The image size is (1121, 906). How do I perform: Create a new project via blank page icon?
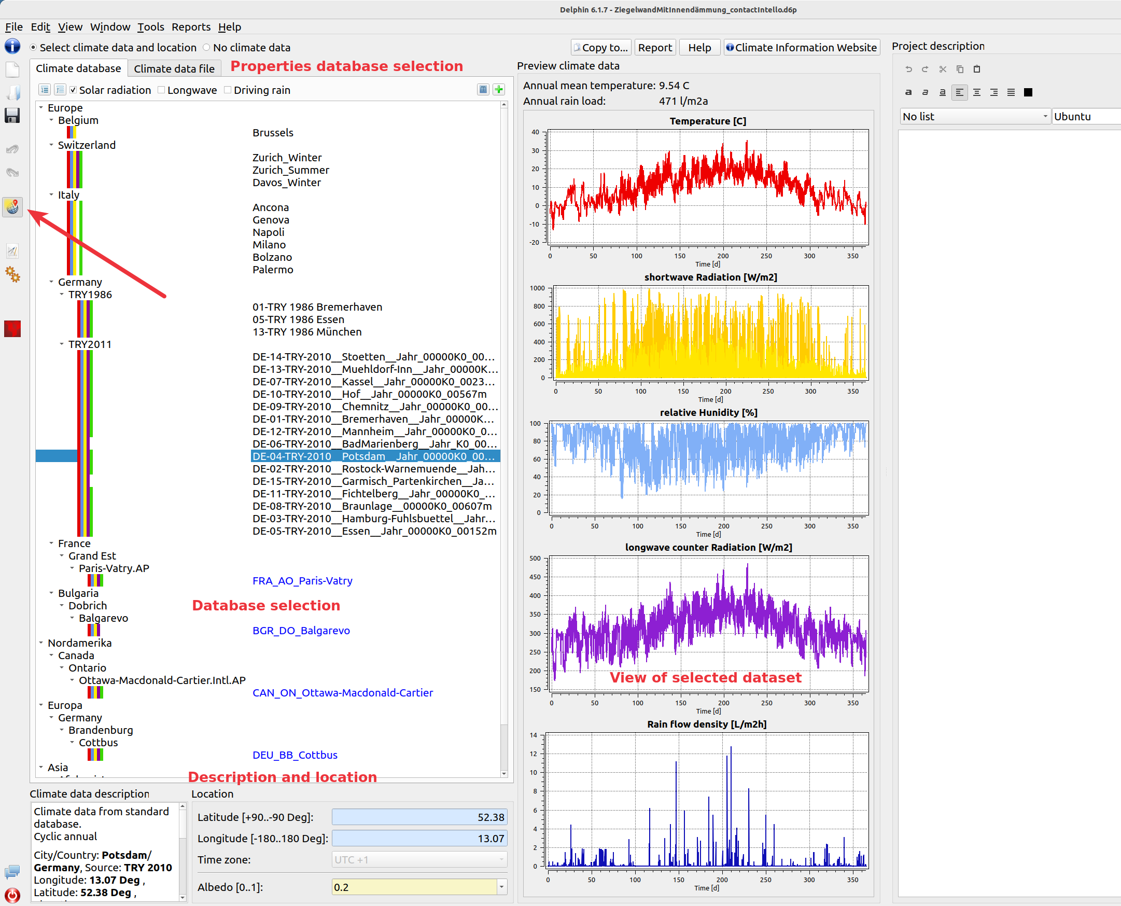12,69
